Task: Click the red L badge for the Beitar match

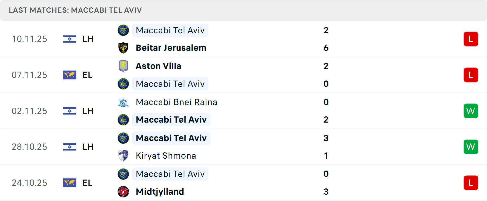Action: click(x=471, y=39)
